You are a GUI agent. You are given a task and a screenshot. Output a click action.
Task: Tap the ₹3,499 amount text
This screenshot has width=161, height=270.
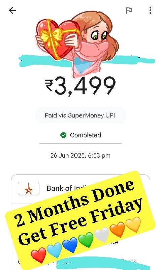click(x=80, y=86)
